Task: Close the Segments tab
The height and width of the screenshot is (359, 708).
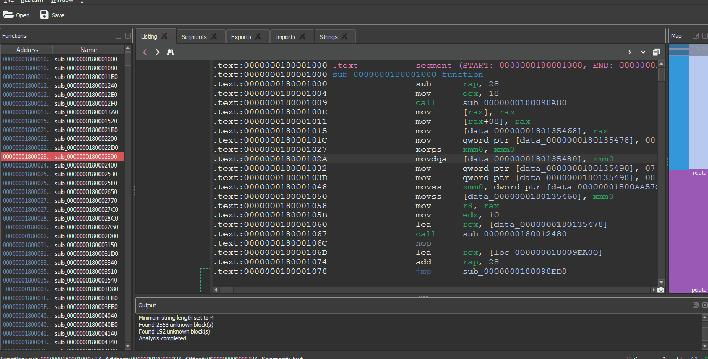Action: (214, 37)
